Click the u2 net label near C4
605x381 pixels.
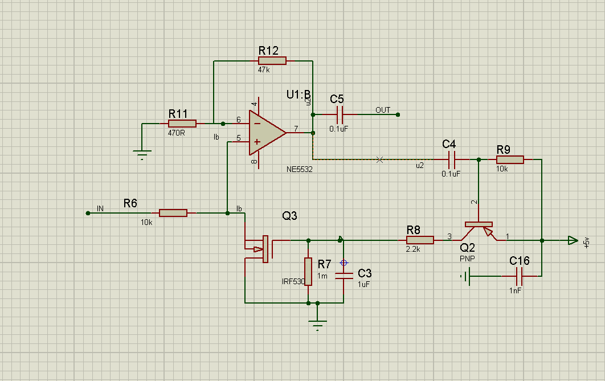coord(420,165)
